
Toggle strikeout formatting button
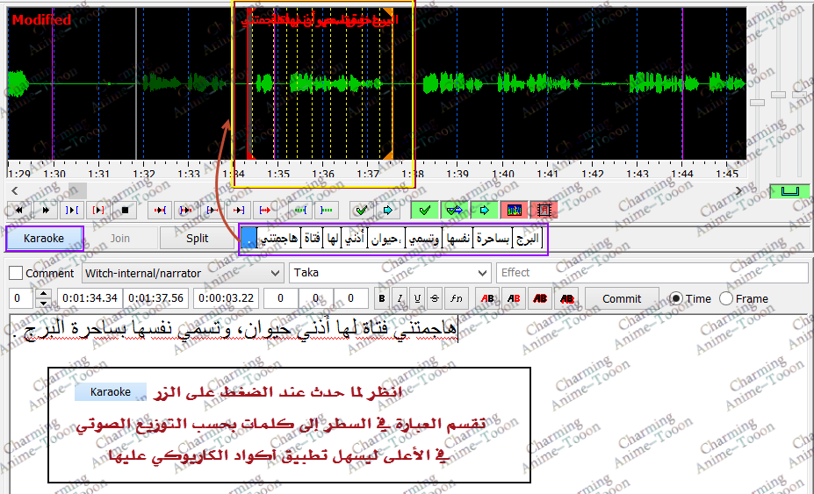pos(435,298)
